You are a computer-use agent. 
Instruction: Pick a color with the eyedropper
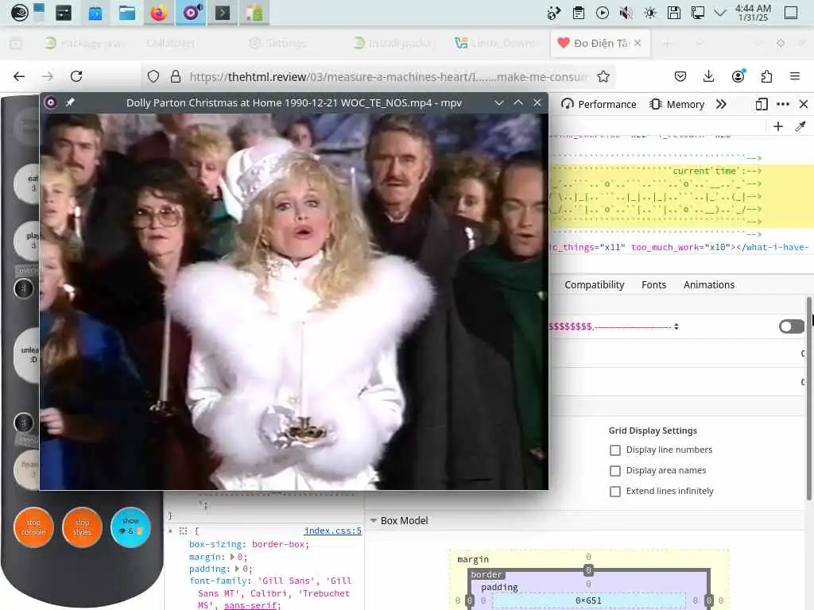[800, 126]
